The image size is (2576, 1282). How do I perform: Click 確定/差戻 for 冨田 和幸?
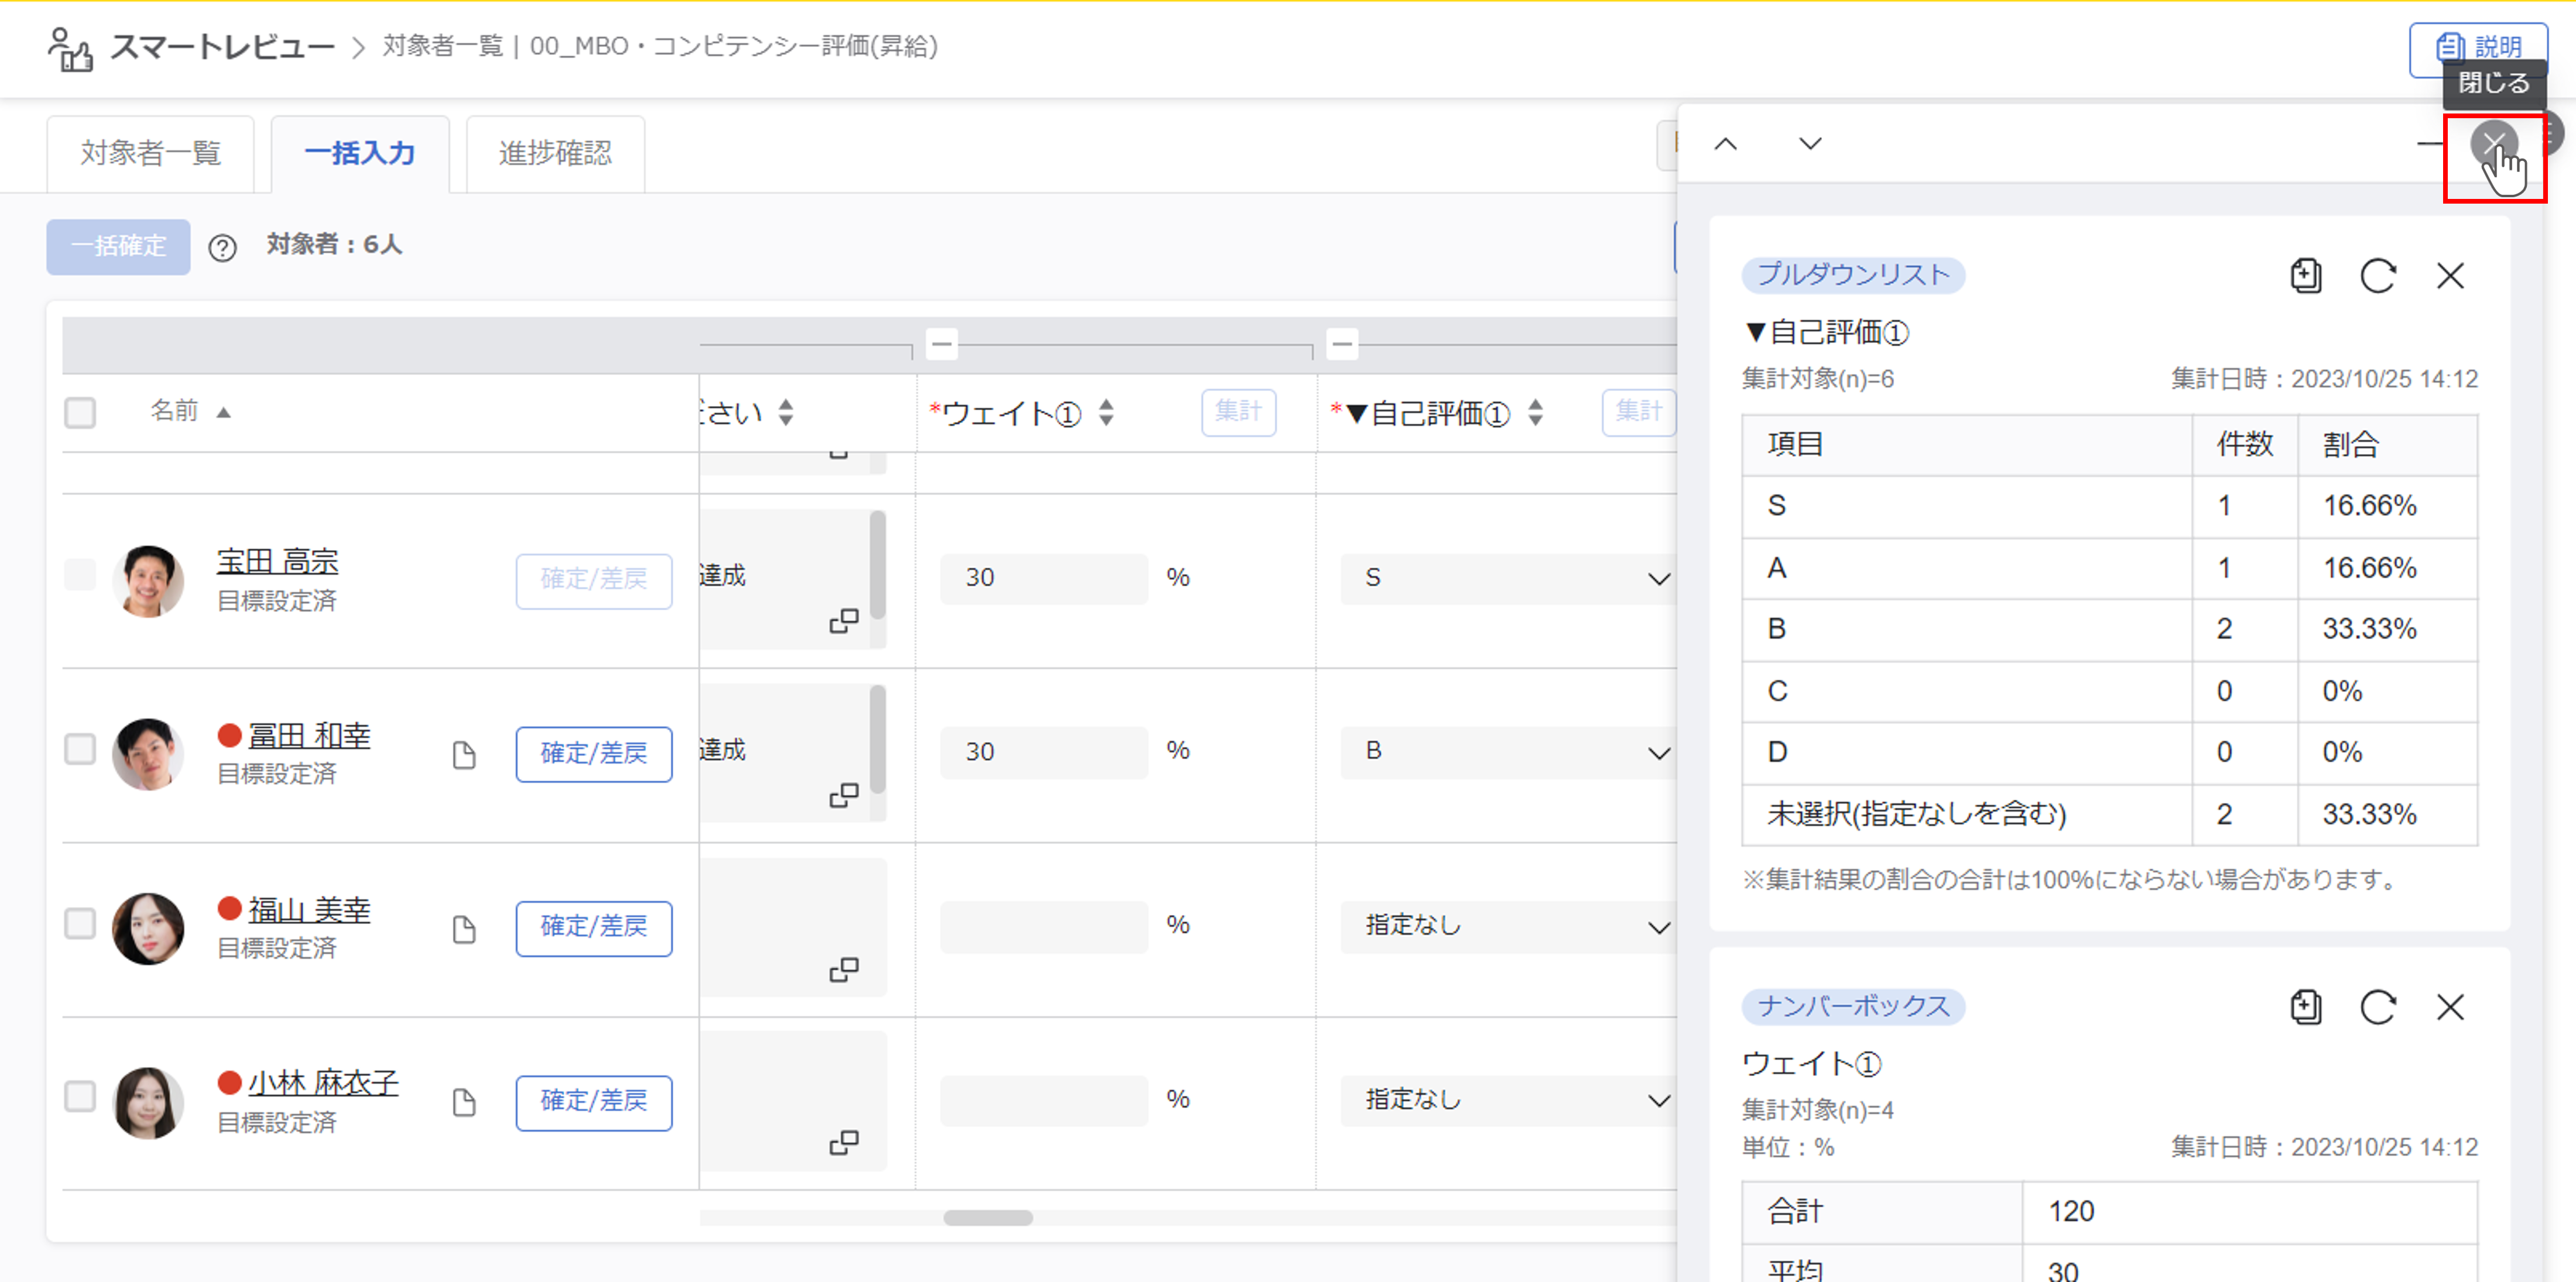tap(594, 754)
